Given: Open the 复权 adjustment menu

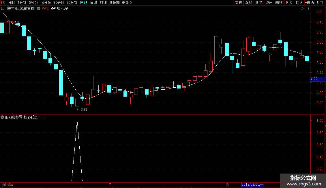Looking at the screenshot, I should pyautogui.click(x=239, y=3).
